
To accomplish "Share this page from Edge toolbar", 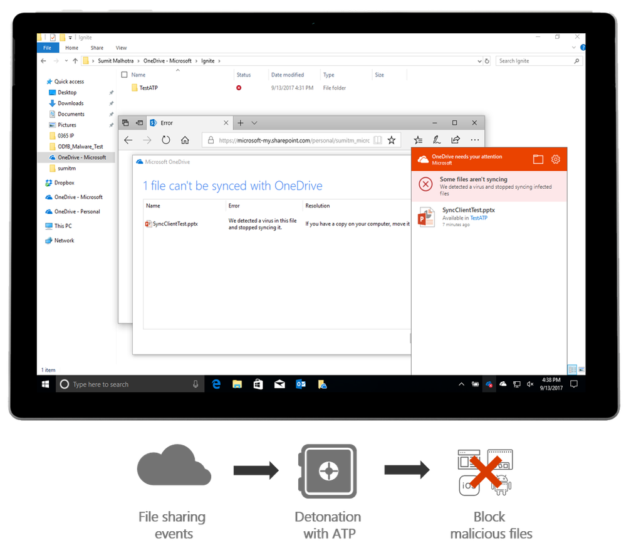I will pos(456,140).
